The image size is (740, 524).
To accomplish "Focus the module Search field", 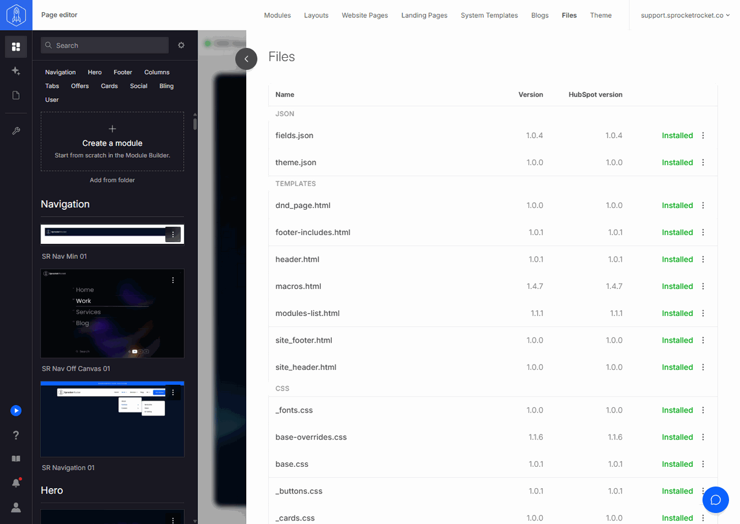I will 105,45.
